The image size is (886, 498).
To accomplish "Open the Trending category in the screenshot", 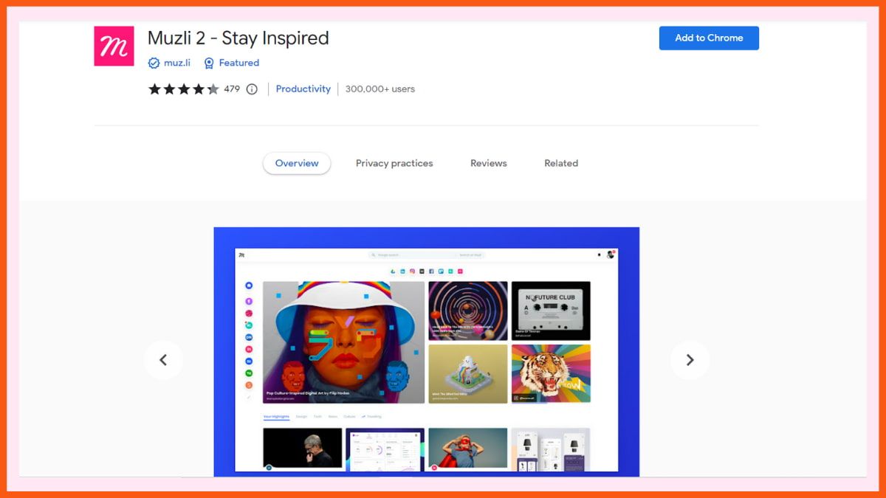I will (x=373, y=417).
